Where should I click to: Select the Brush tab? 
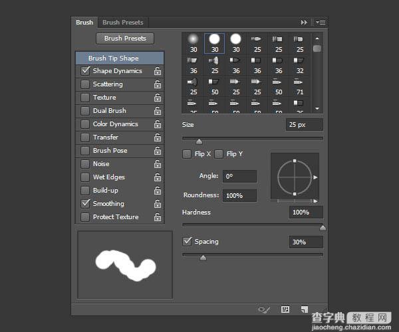(x=84, y=23)
